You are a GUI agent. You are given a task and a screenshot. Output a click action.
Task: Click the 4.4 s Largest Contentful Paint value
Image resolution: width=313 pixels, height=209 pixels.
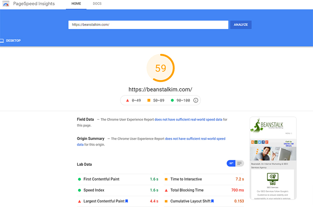pos(154,201)
